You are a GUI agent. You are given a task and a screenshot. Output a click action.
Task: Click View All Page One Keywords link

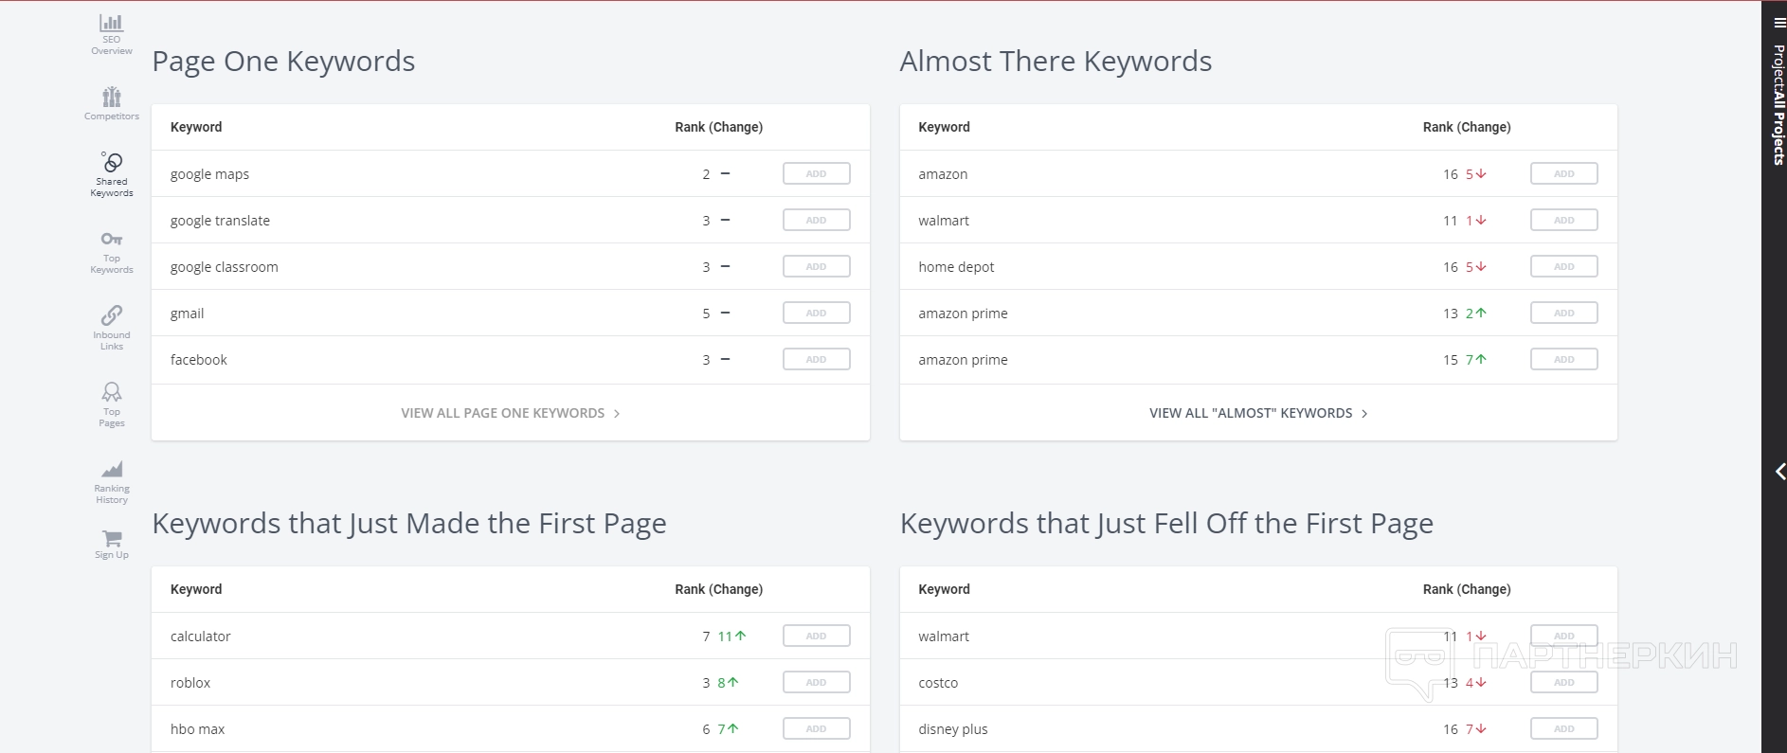[510, 413]
